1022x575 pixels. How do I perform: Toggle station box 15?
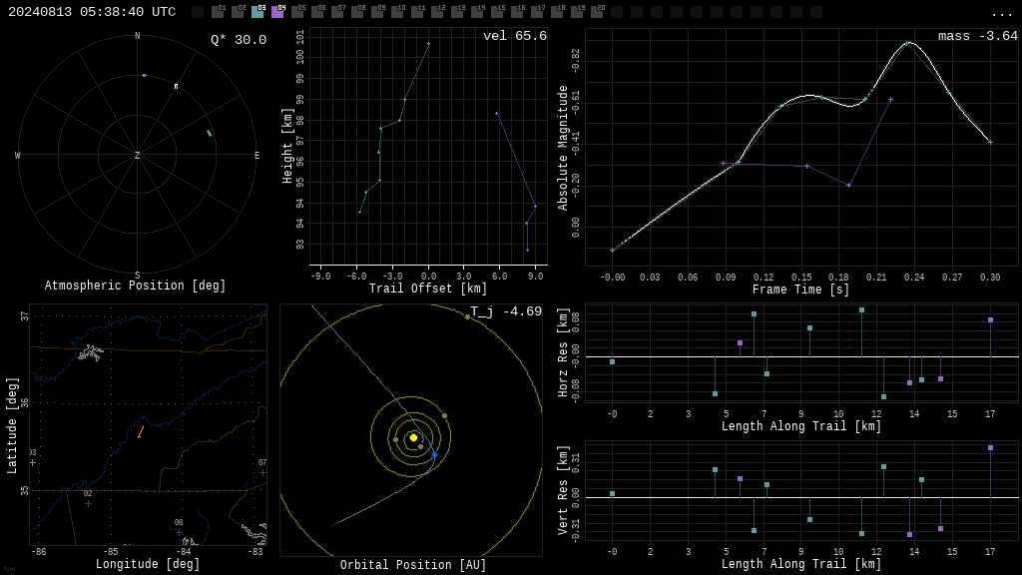click(497, 11)
